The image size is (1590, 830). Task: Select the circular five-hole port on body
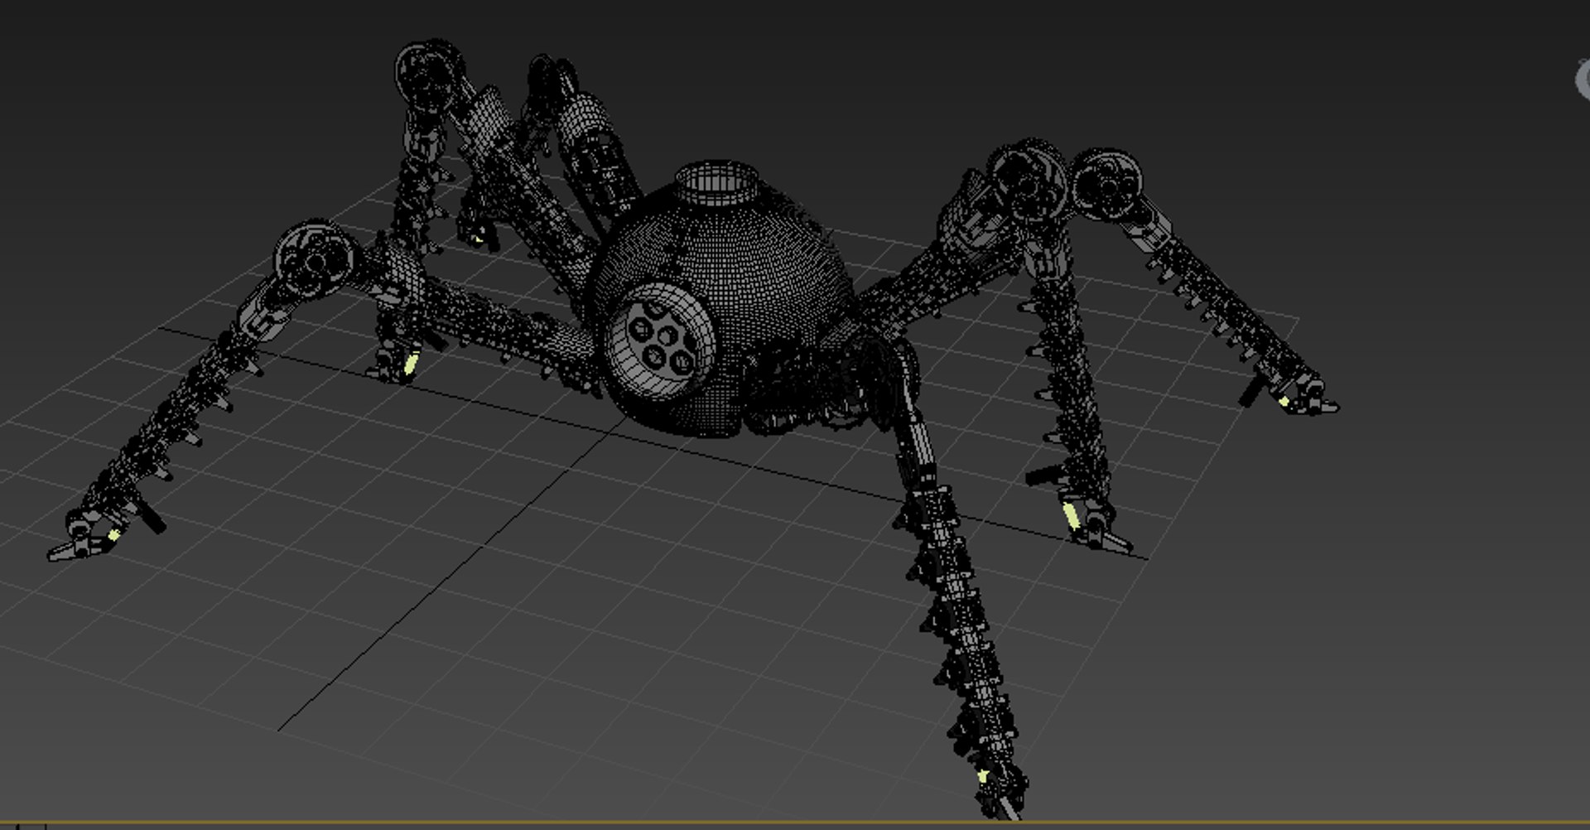660,341
